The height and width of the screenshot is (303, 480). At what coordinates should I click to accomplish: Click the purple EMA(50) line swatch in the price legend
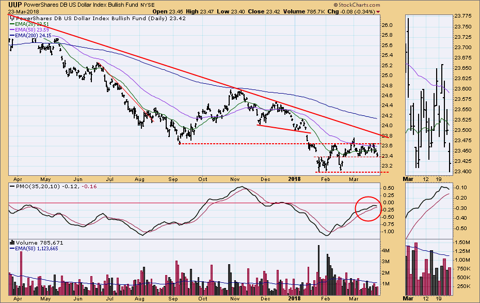pyautogui.click(x=12, y=30)
